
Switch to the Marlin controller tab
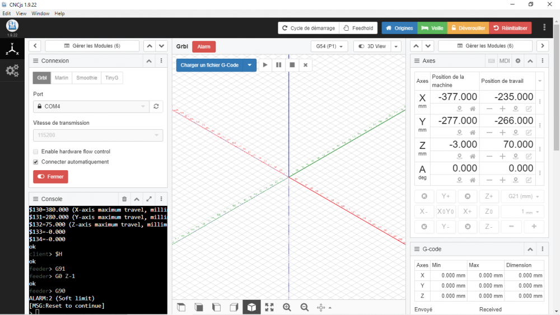coord(62,78)
